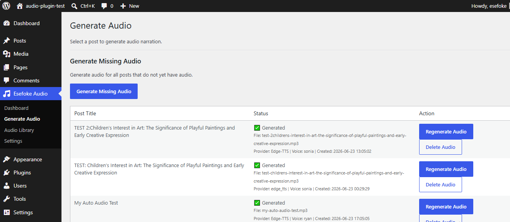Open the Appearance menu
Image resolution: width=510 pixels, height=222 pixels.
pyautogui.click(x=31, y=159)
